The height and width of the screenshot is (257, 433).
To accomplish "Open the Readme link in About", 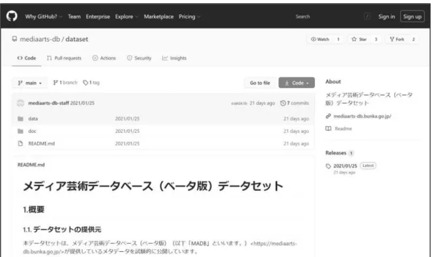I will point(343,129).
